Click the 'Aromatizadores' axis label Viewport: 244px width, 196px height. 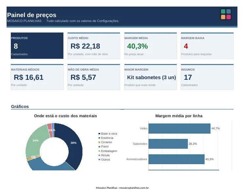137,159
